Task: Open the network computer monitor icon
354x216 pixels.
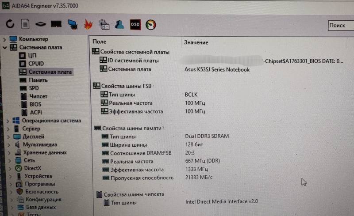Action: click(x=73, y=24)
